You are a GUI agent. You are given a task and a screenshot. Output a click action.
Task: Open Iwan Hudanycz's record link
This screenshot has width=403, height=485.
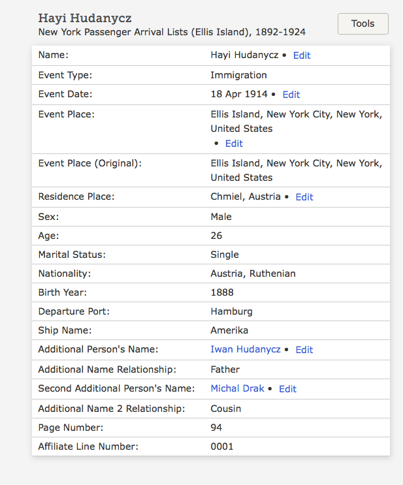pos(246,350)
